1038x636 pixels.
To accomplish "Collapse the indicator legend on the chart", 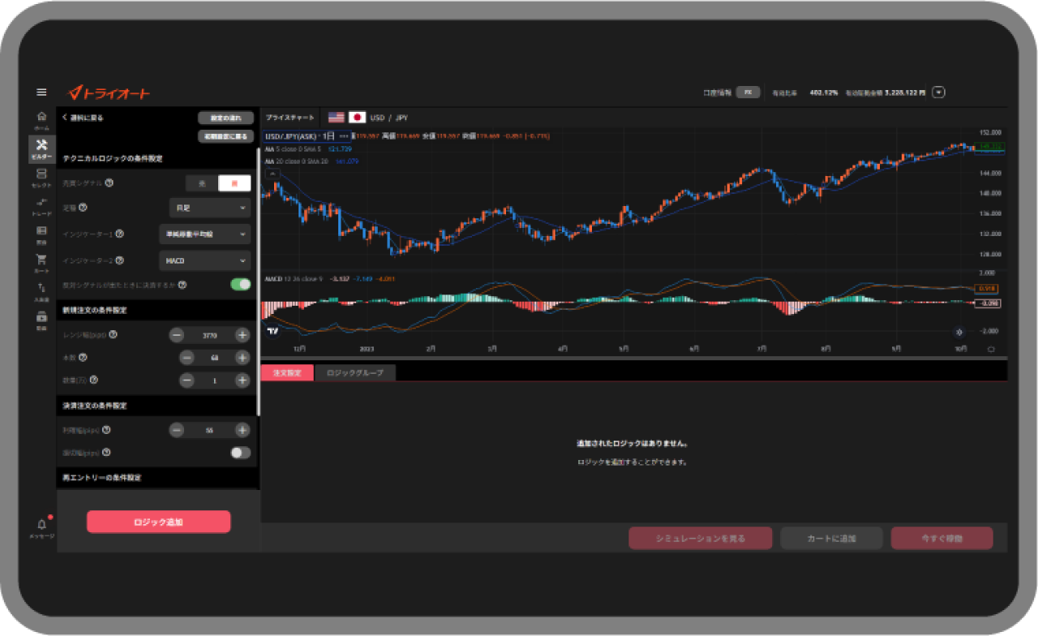I will coord(272,174).
